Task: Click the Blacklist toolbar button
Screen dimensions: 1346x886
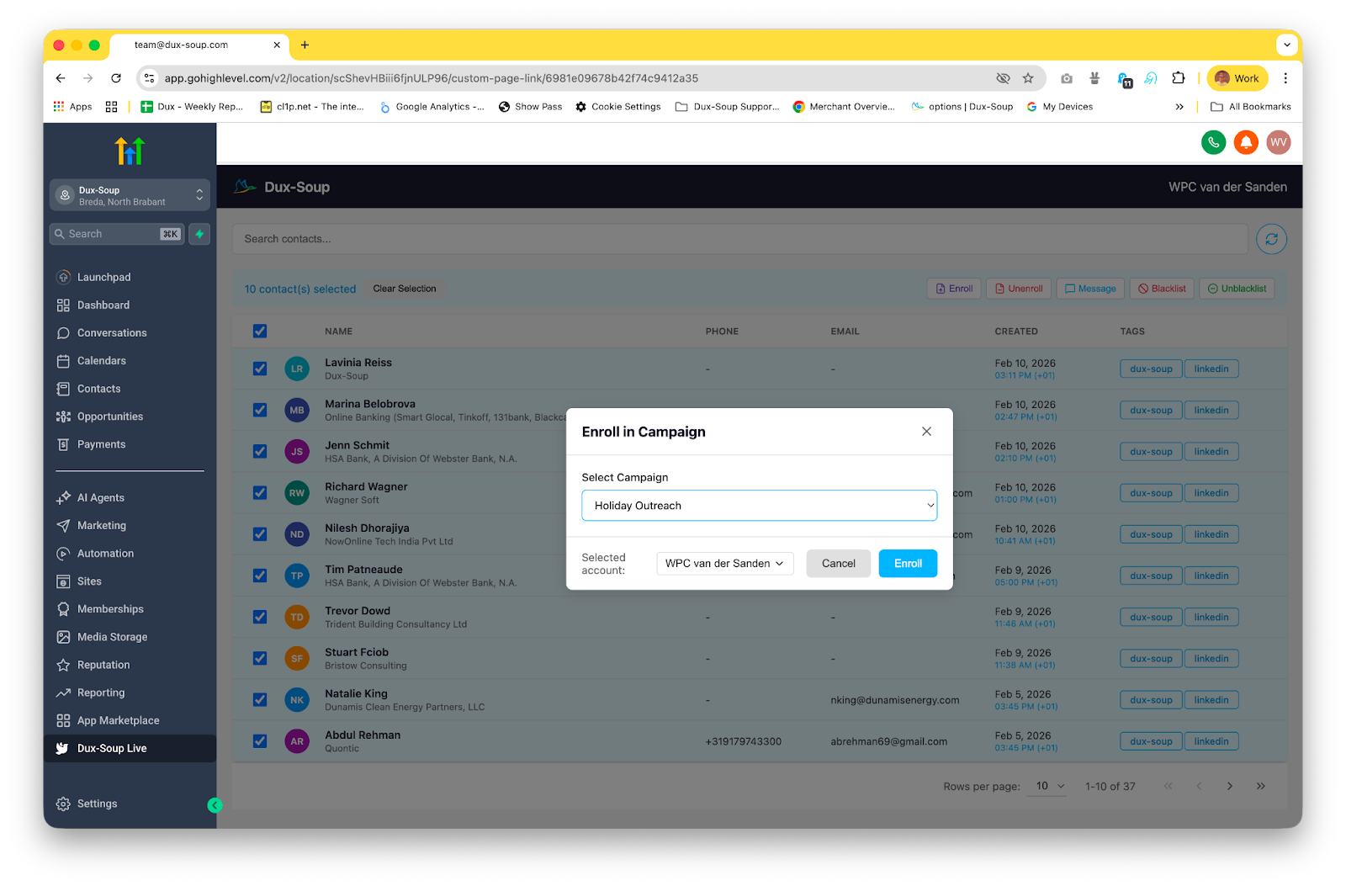Action: click(1162, 289)
